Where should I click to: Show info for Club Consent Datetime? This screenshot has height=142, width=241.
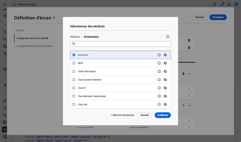point(159,80)
